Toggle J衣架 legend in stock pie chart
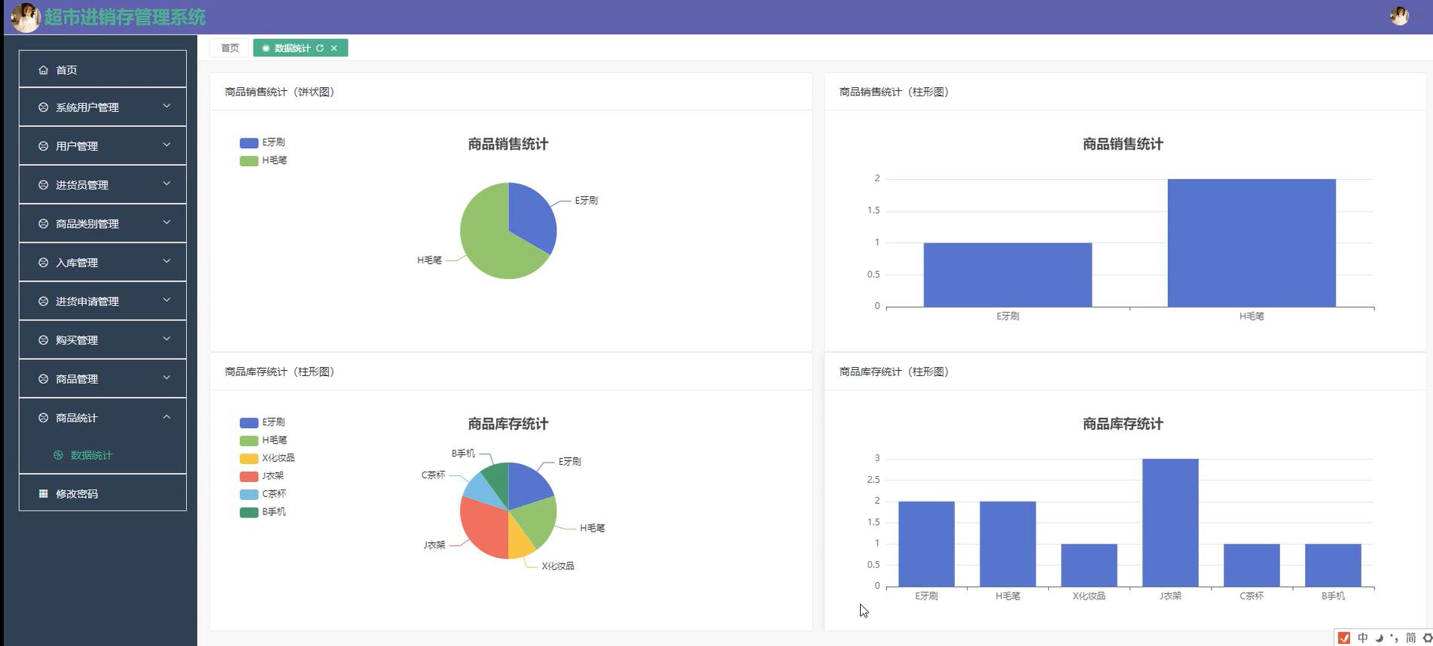This screenshot has height=646, width=1433. pyautogui.click(x=262, y=476)
